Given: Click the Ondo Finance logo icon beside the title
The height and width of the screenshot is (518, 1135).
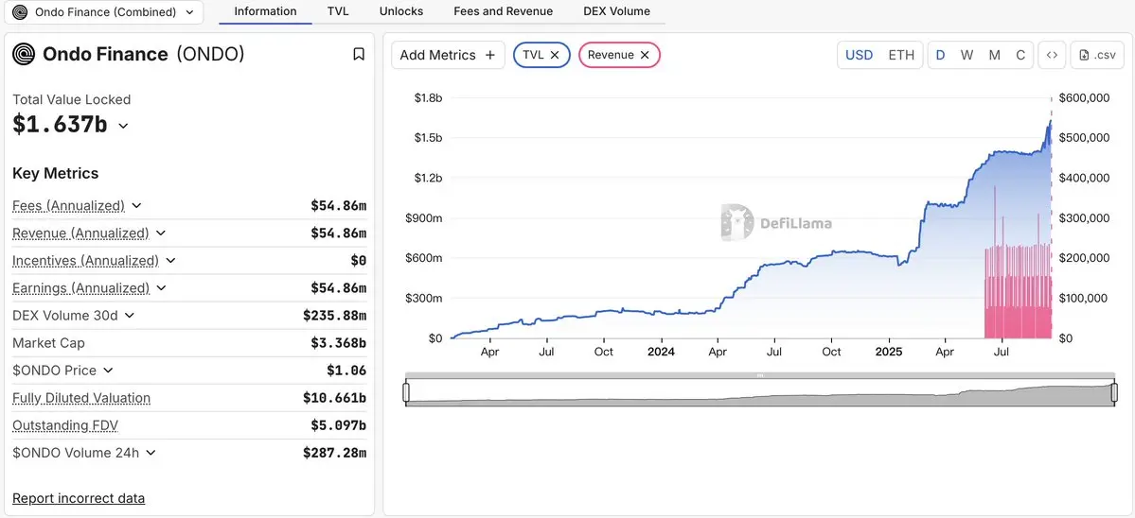Looking at the screenshot, I should 24,54.
